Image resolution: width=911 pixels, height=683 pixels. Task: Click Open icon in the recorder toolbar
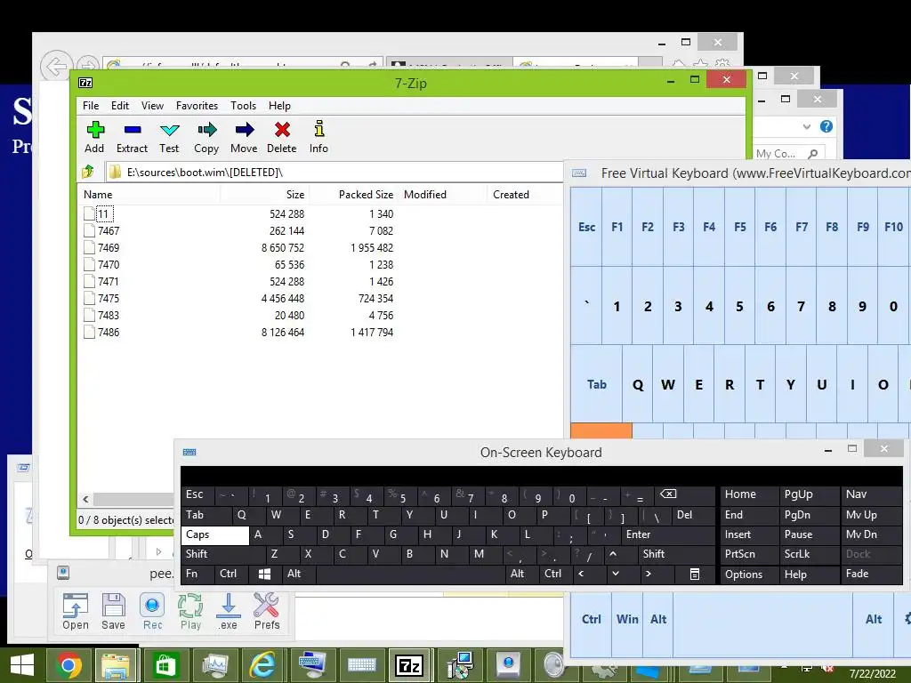pos(76,612)
